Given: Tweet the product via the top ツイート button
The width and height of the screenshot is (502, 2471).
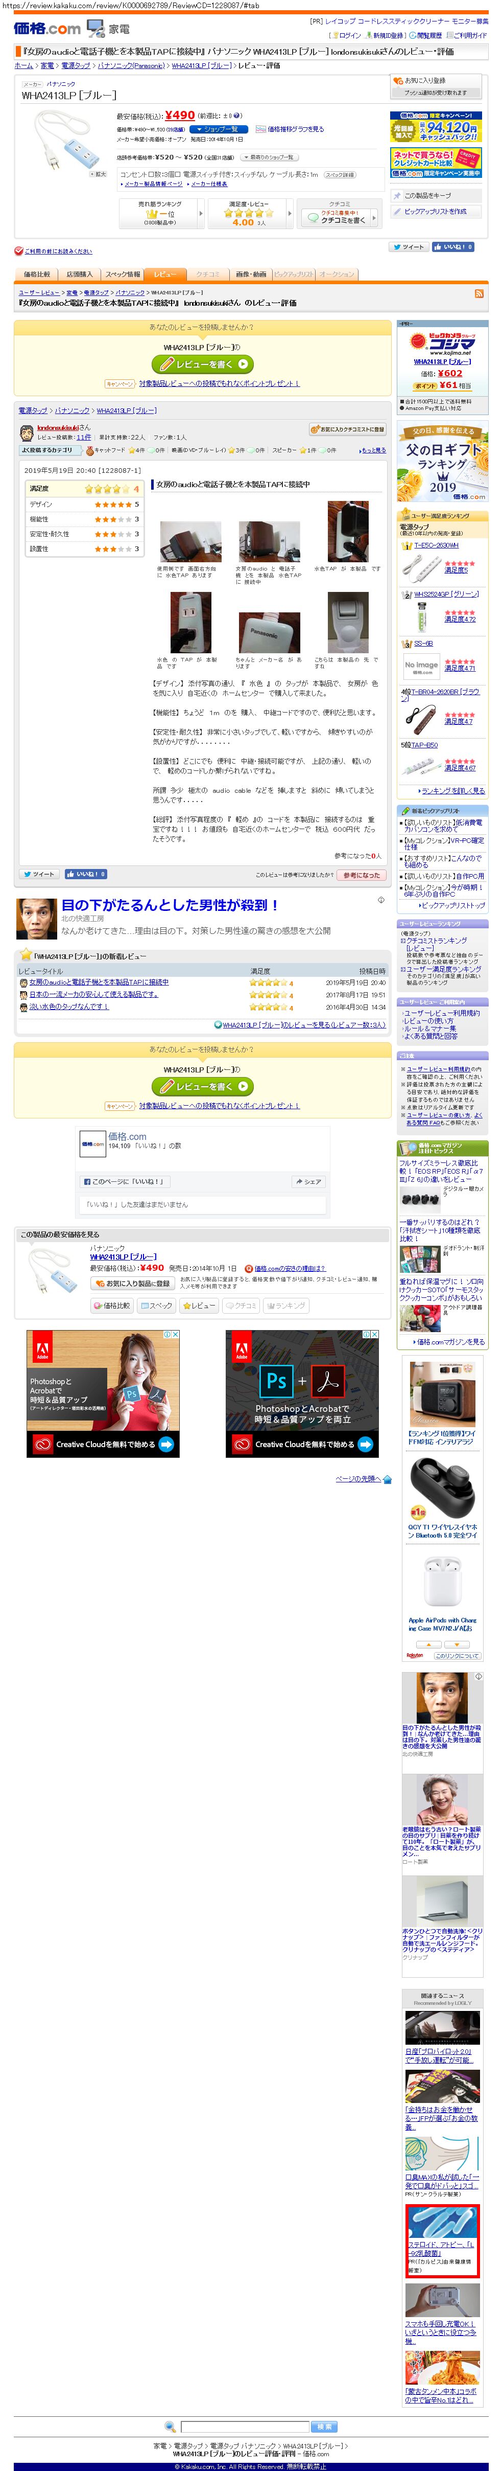Looking at the screenshot, I should coord(408,246).
